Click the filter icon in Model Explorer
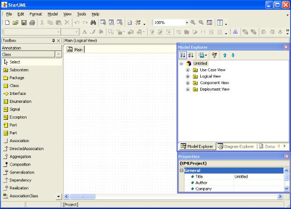 (214, 55)
